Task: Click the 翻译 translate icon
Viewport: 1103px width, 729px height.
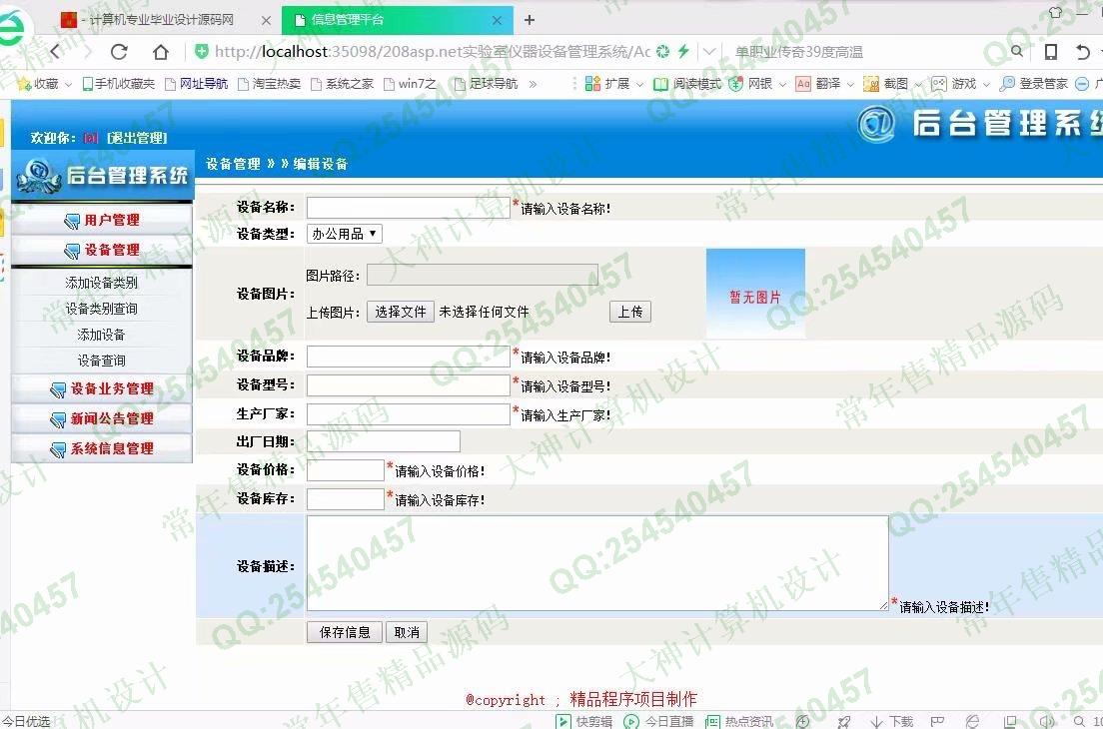Action: coord(803,84)
